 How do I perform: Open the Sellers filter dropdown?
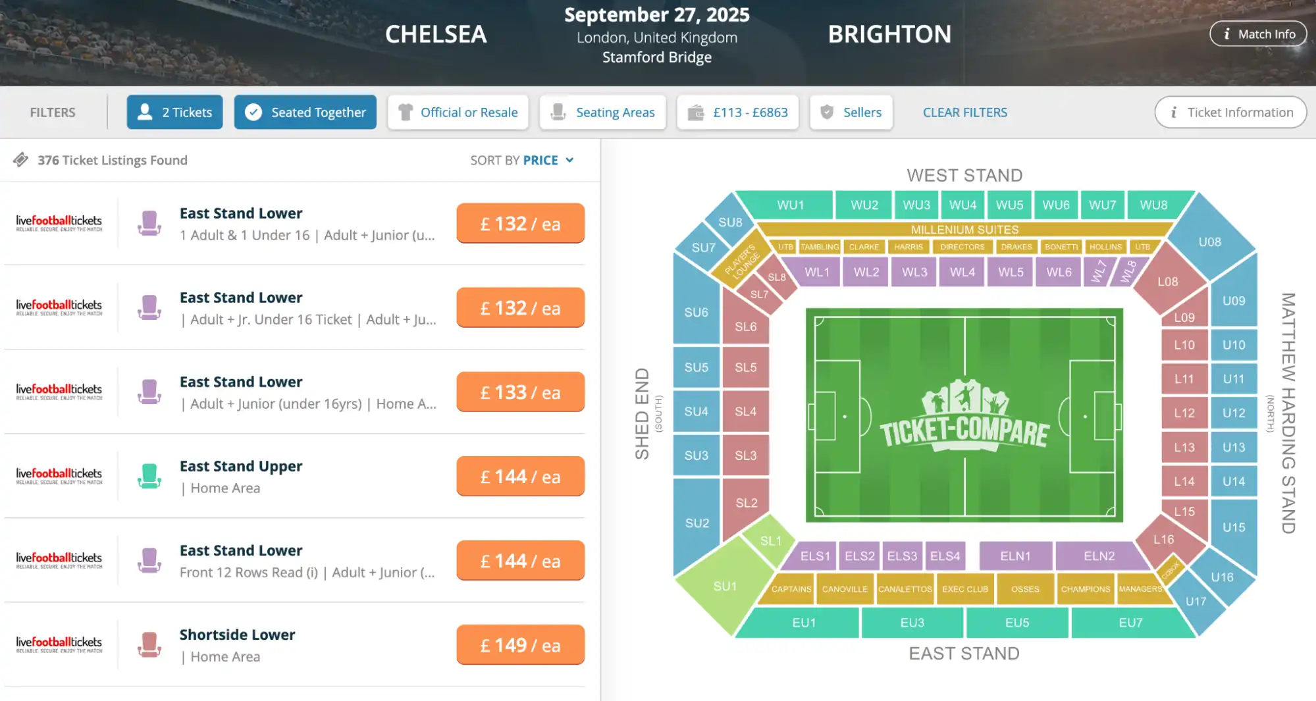click(x=851, y=112)
